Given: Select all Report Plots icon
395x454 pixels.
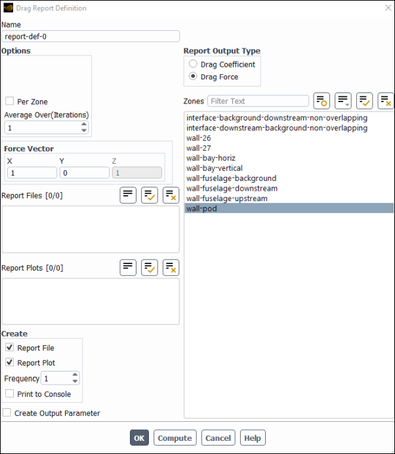Looking at the screenshot, I should click(150, 267).
